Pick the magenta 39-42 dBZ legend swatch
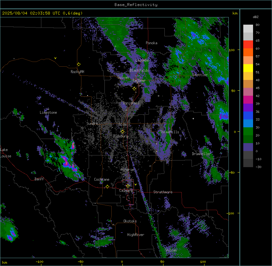The height and width of the screenshot is (266, 272). click(x=248, y=100)
